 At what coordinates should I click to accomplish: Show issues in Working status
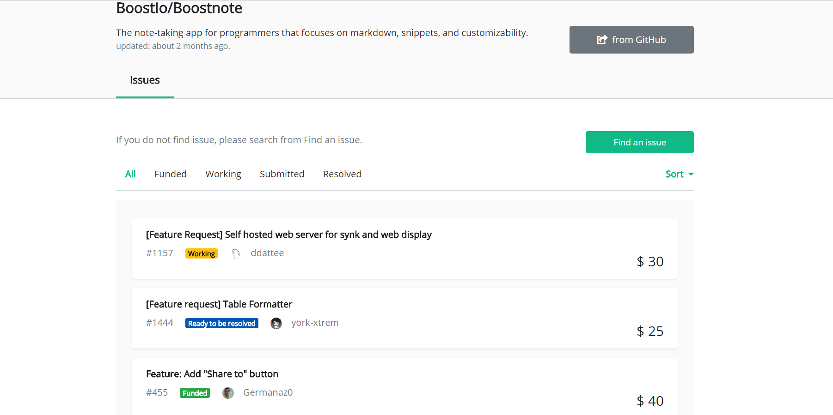point(223,174)
